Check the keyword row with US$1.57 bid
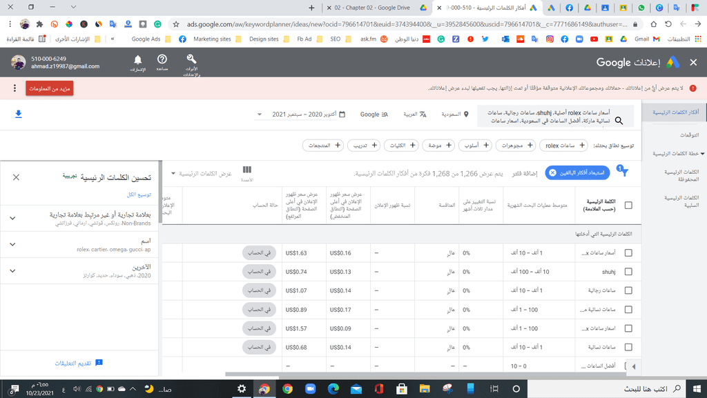The image size is (707, 398). [x=628, y=328]
